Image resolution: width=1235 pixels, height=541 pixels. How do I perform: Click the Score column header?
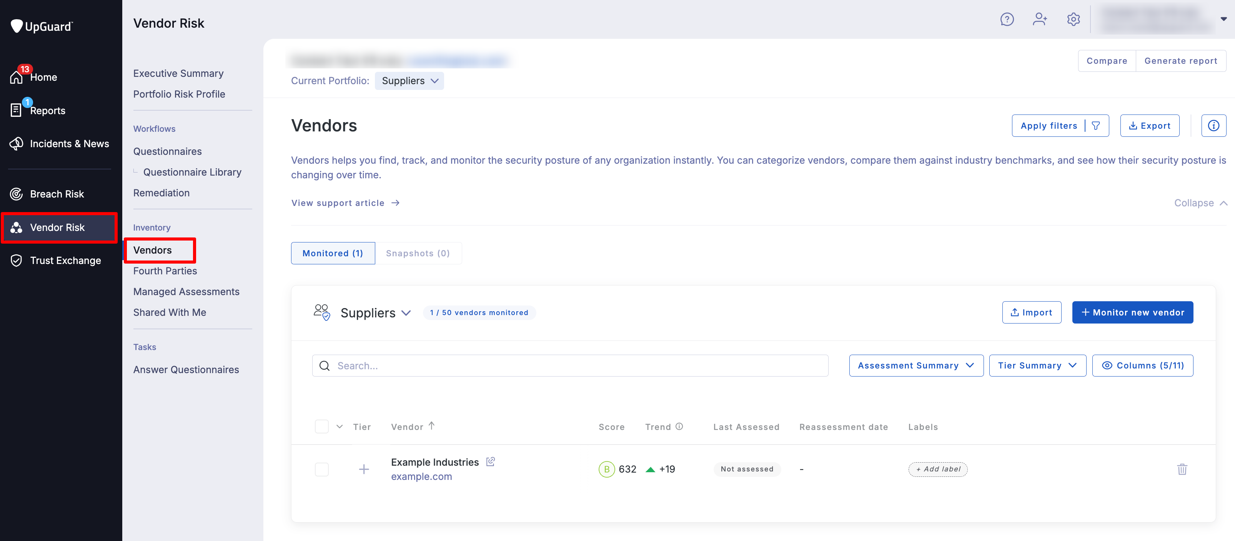click(x=611, y=426)
